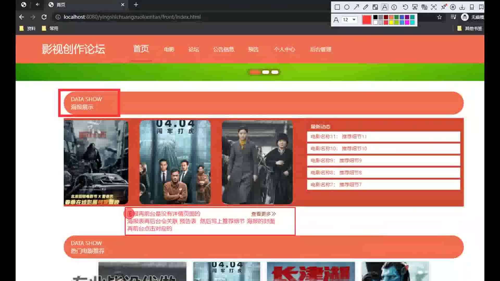Click the 04.04 movie poster thumbnail
This screenshot has width=500, height=281.
(x=175, y=162)
